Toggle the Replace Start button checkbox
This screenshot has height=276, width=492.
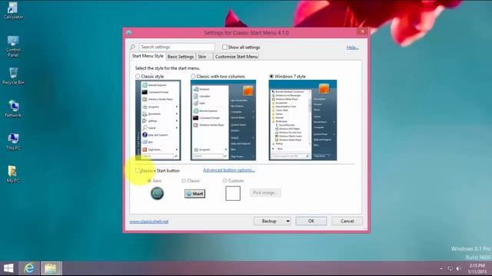(138, 170)
